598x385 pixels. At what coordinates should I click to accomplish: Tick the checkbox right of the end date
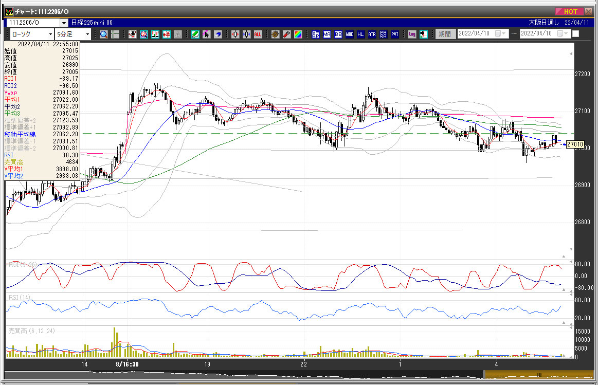click(x=575, y=34)
